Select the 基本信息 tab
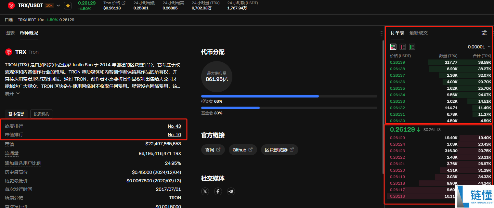 coord(16,114)
